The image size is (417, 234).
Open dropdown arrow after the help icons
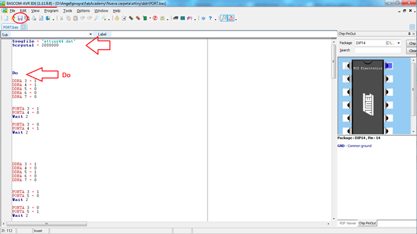[216, 19]
